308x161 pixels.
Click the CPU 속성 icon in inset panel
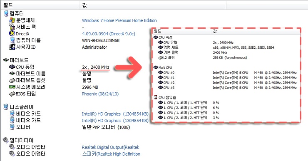pos(156,37)
